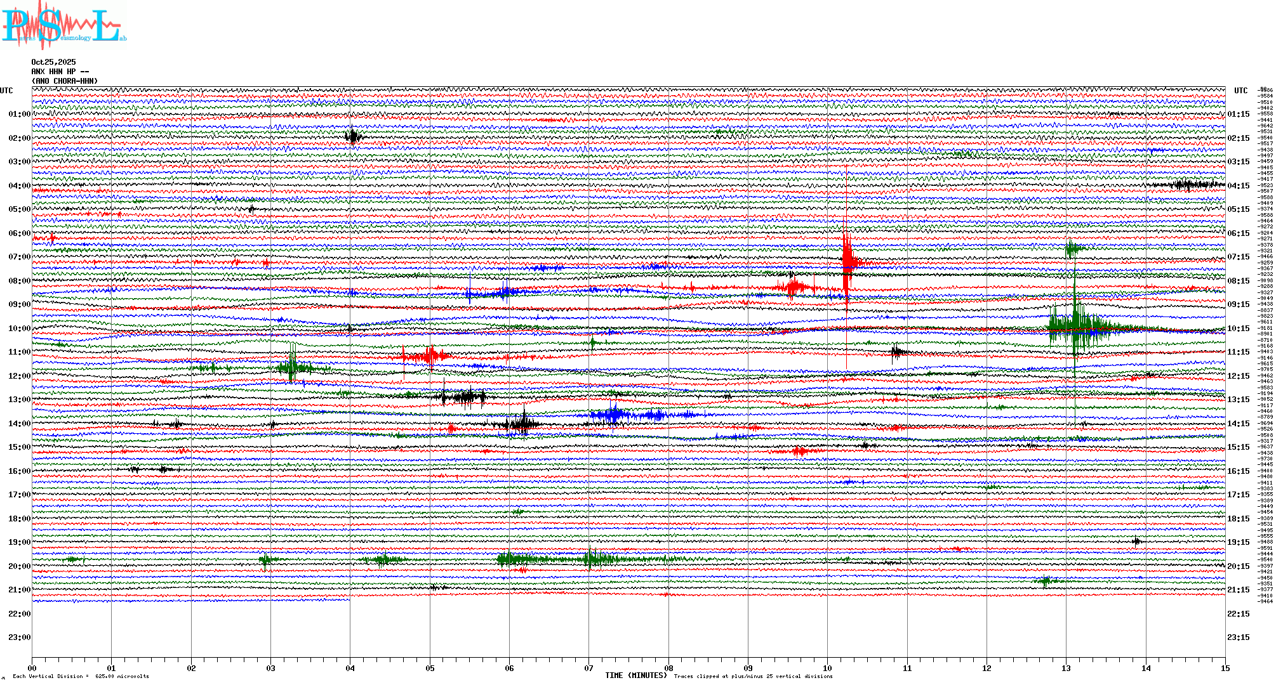
Task: Click the Each Vertical Division microvolts note
Action: coord(81,676)
